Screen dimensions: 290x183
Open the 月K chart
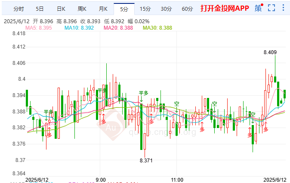coord(103,9)
